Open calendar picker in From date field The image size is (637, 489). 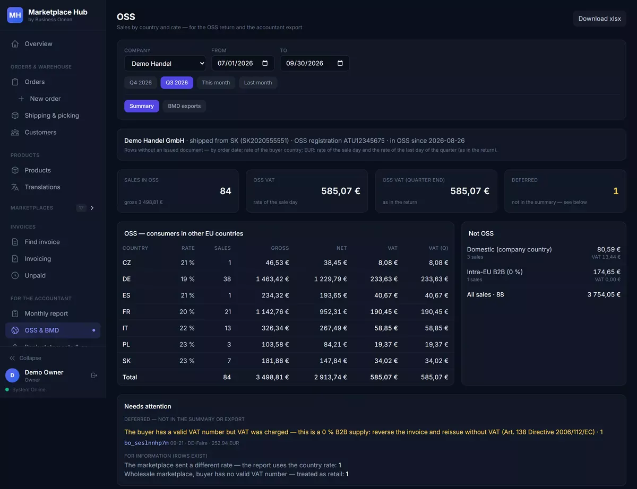(265, 64)
